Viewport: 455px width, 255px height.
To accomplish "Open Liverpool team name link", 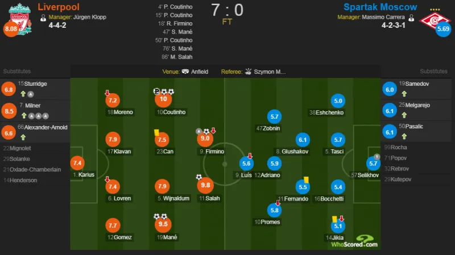I will (59, 7).
